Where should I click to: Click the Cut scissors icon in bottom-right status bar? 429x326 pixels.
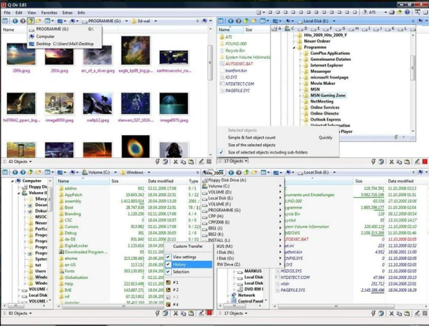pyautogui.click(x=392, y=313)
